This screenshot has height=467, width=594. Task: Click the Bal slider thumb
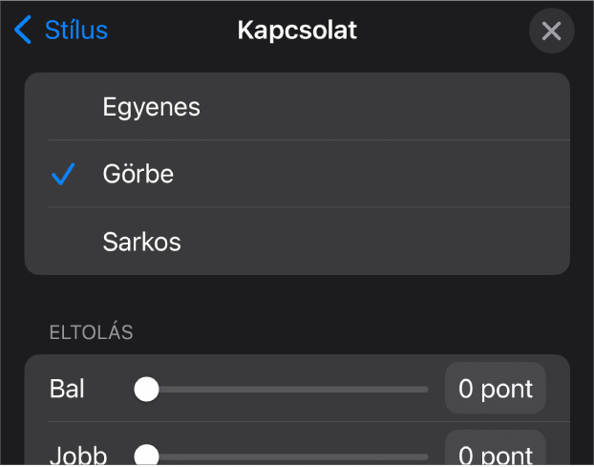click(146, 389)
